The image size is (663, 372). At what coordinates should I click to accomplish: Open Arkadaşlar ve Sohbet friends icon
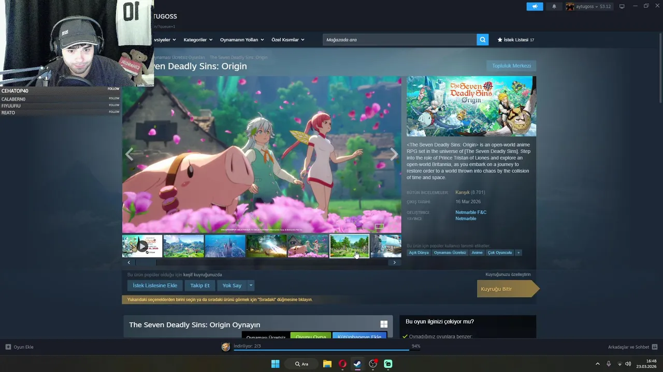(654, 347)
